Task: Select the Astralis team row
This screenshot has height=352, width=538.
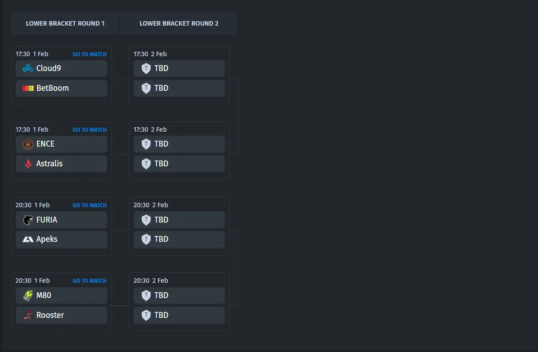Action: [x=62, y=164]
